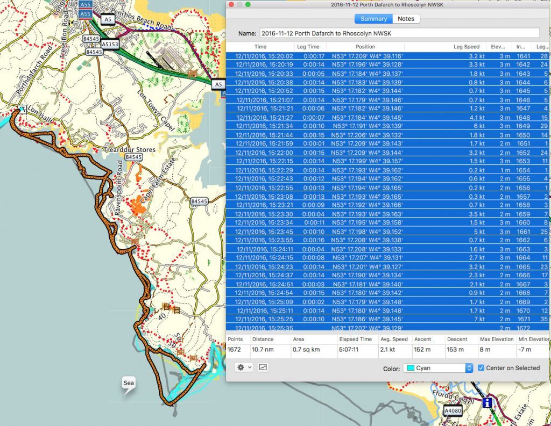Screen dimensions: 551x426
Task: Switch to the Summary tab
Action: pos(373,19)
